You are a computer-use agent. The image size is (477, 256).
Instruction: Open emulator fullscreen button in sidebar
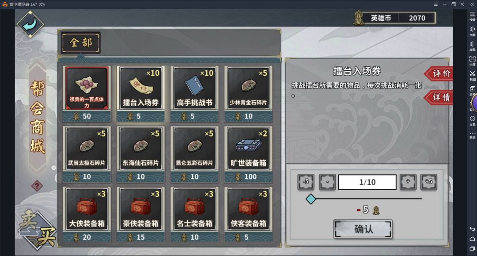coord(472,60)
